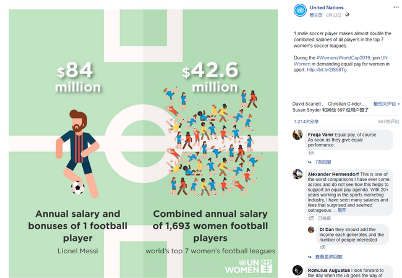Screen dimensions: 402x278
Task: Click the David Scarlett name in likes
Action: click(307, 104)
